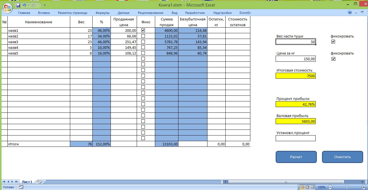This screenshot has height=190, width=368.
Task: Open the Вид ribbon tab
Action: click(x=174, y=13)
